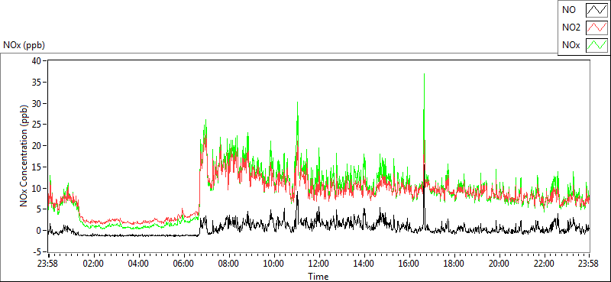The height and width of the screenshot is (282, 611).
Task: Click the Time x-axis label
Action: pyautogui.click(x=318, y=277)
